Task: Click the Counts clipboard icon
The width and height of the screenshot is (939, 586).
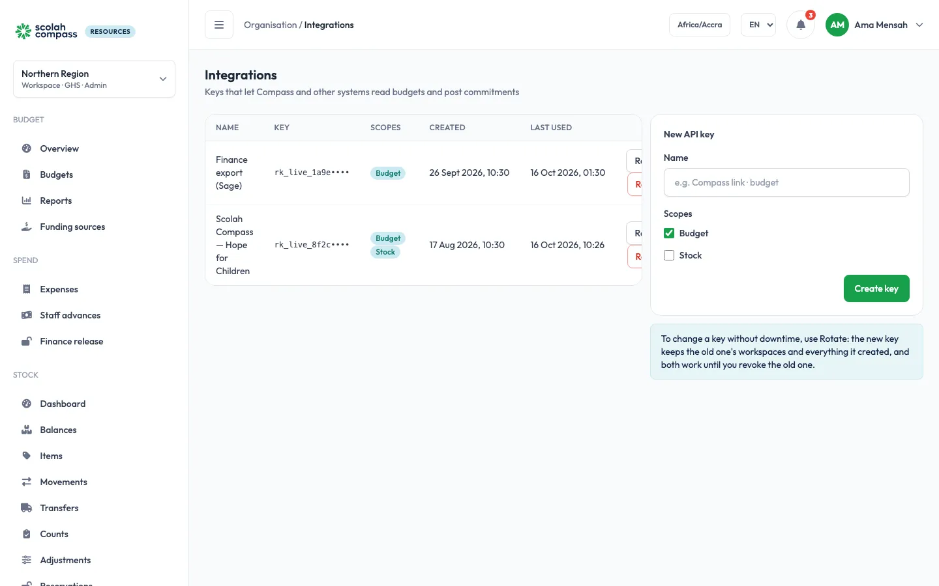Action: pos(27,534)
